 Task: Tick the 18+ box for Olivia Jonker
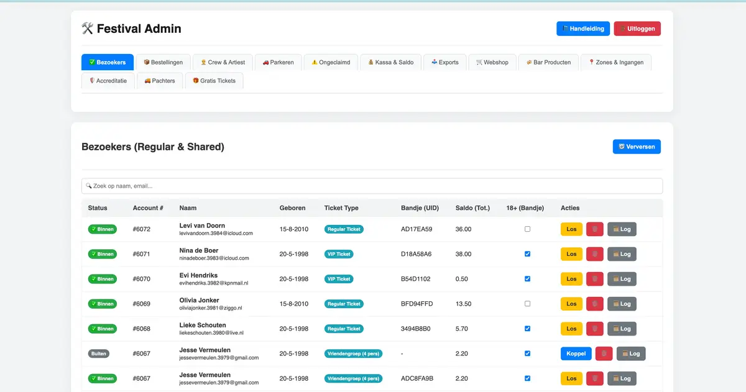point(527,304)
